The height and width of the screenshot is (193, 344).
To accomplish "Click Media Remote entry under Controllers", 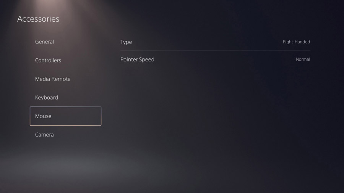I will coord(53,79).
